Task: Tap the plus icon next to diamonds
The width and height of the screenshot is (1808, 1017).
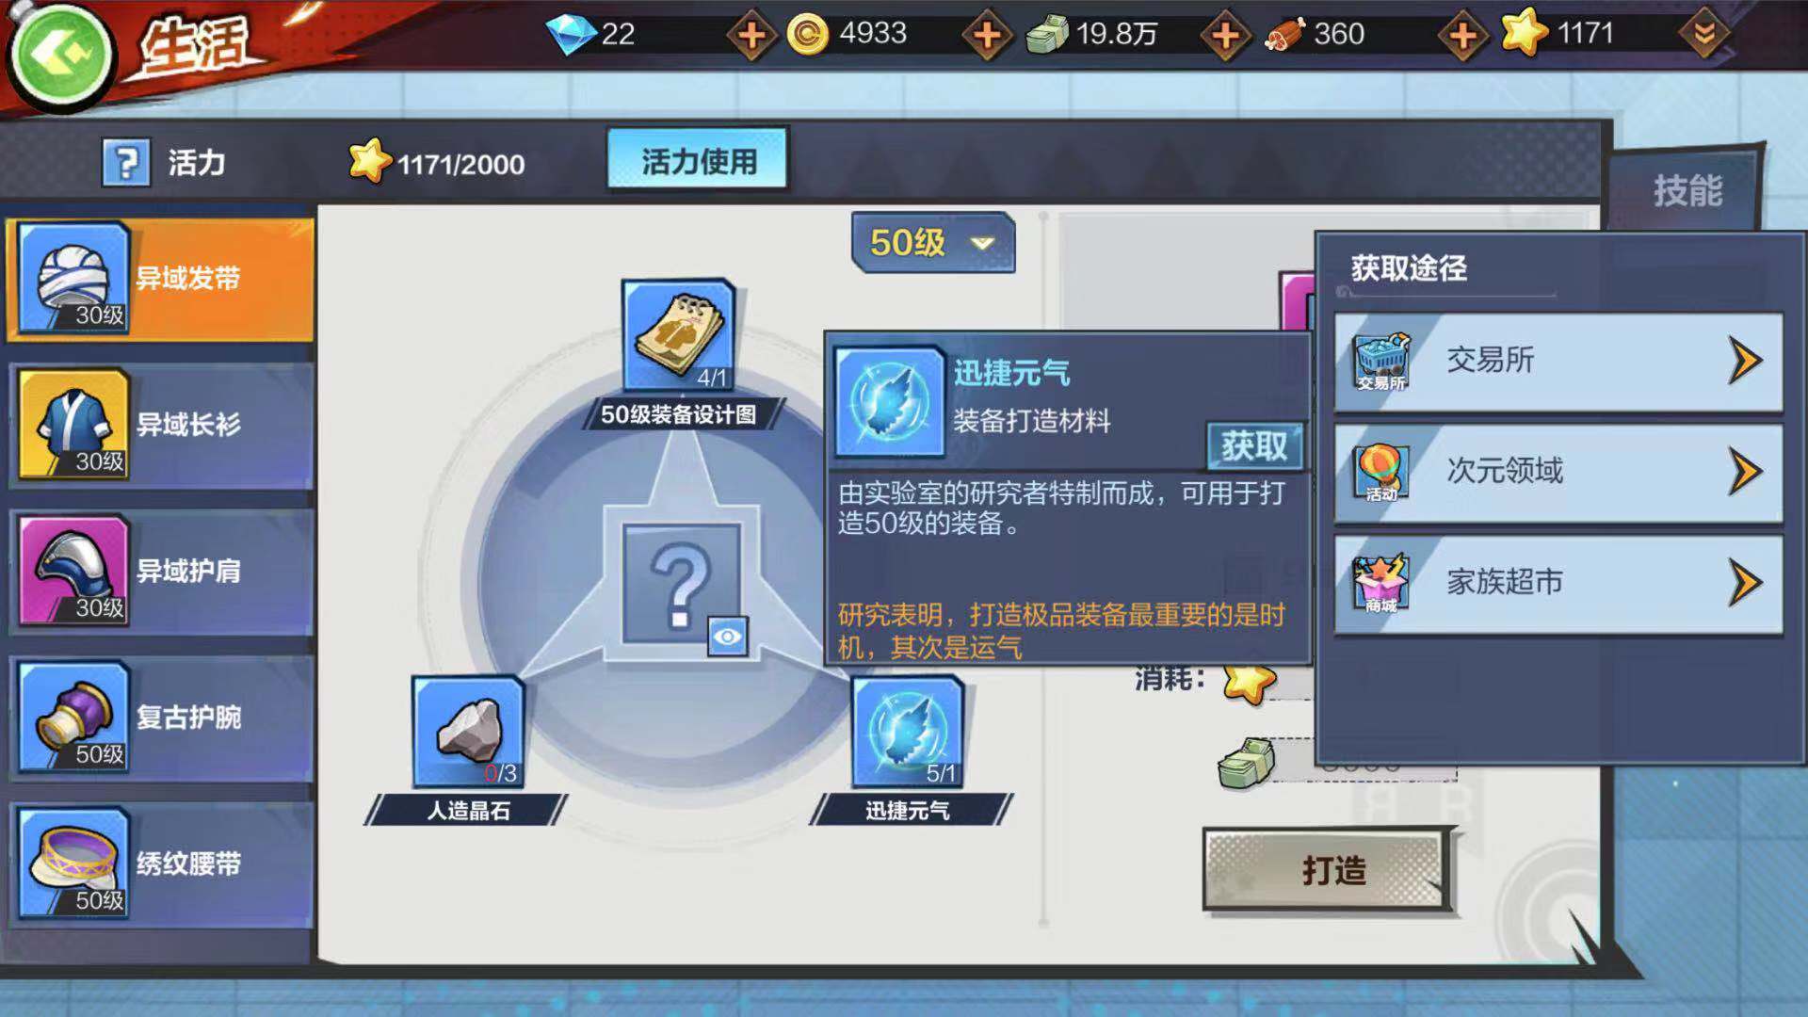Action: tap(751, 36)
